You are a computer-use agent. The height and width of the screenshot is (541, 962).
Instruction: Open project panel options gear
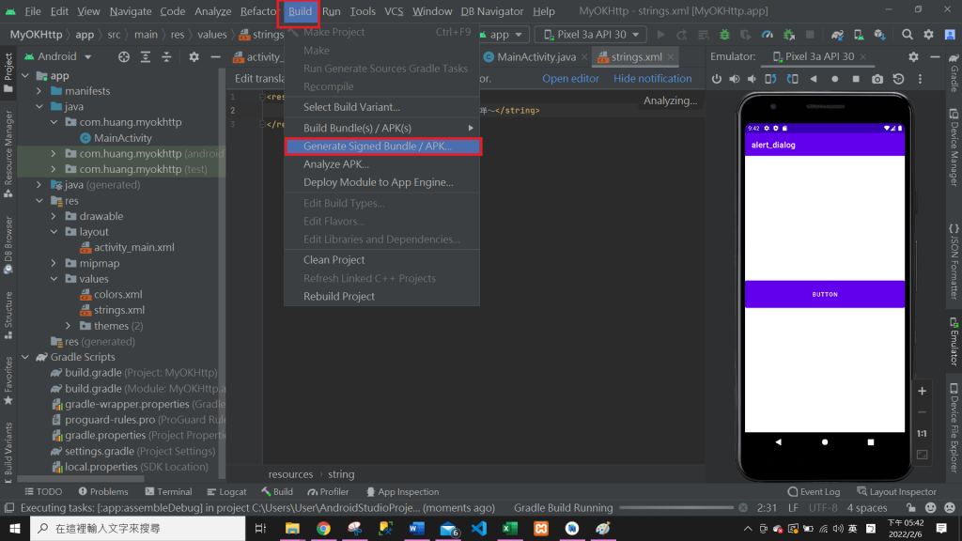point(194,56)
